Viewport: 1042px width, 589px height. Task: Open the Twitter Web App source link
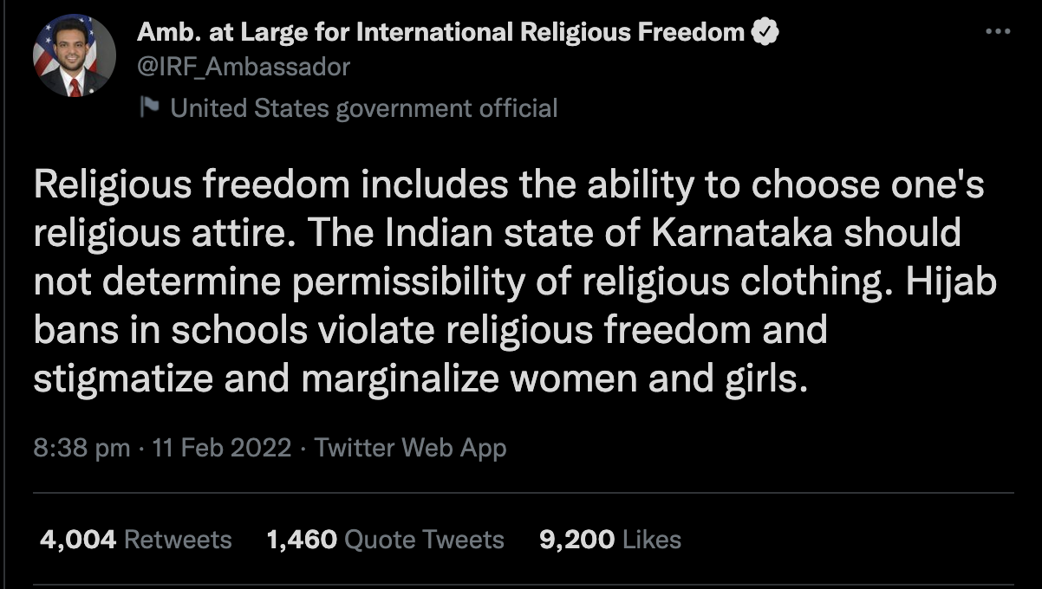click(x=410, y=448)
